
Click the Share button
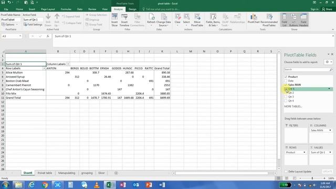tap(327, 9)
